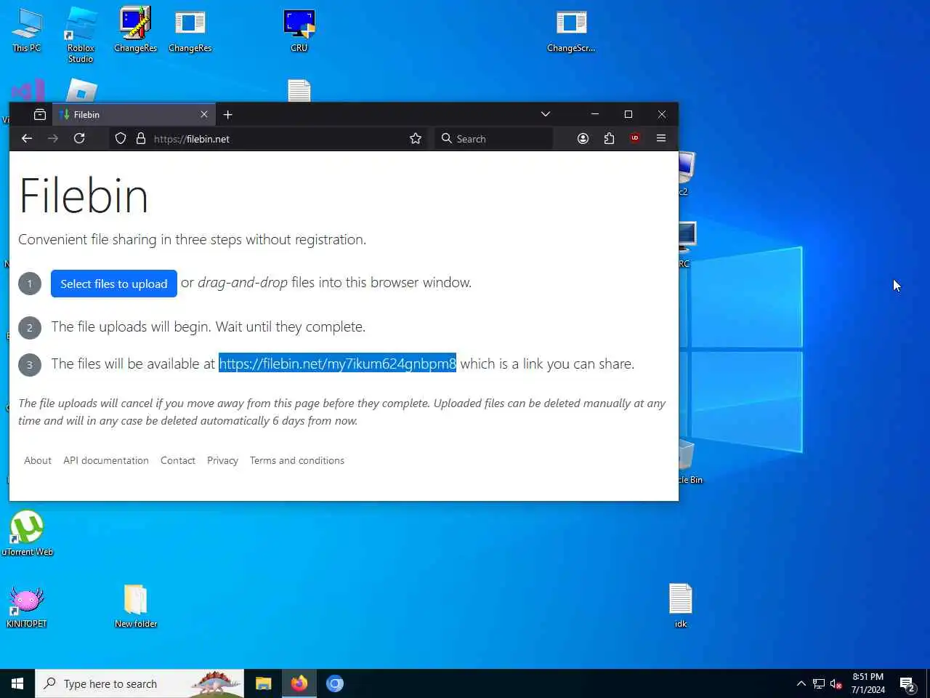The width and height of the screenshot is (930, 698).
Task: Open File Explorer from the taskbar
Action: pos(263,683)
